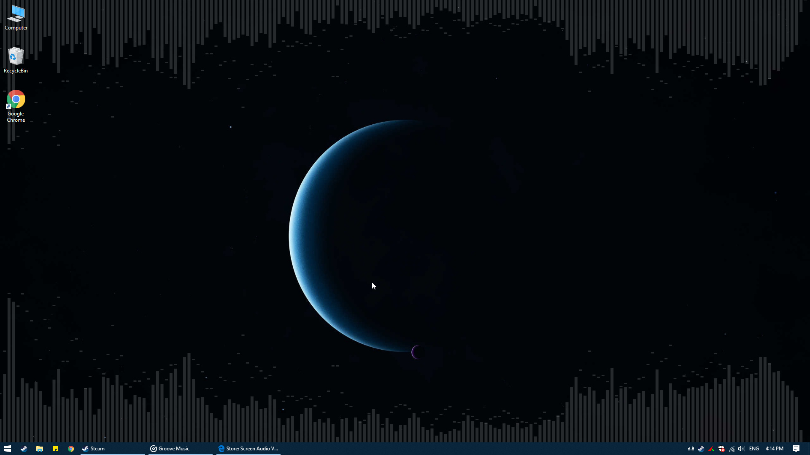Click the Windows Start button
The image size is (810, 455).
(x=8, y=448)
